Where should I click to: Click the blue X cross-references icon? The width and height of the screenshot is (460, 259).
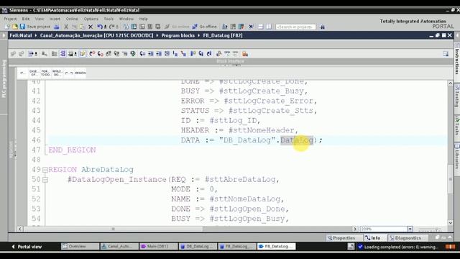[x=251, y=27]
